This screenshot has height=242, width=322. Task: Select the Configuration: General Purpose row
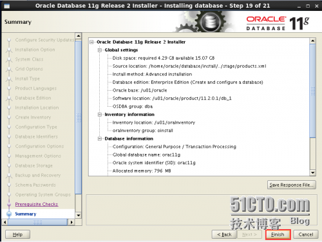coord(175,147)
